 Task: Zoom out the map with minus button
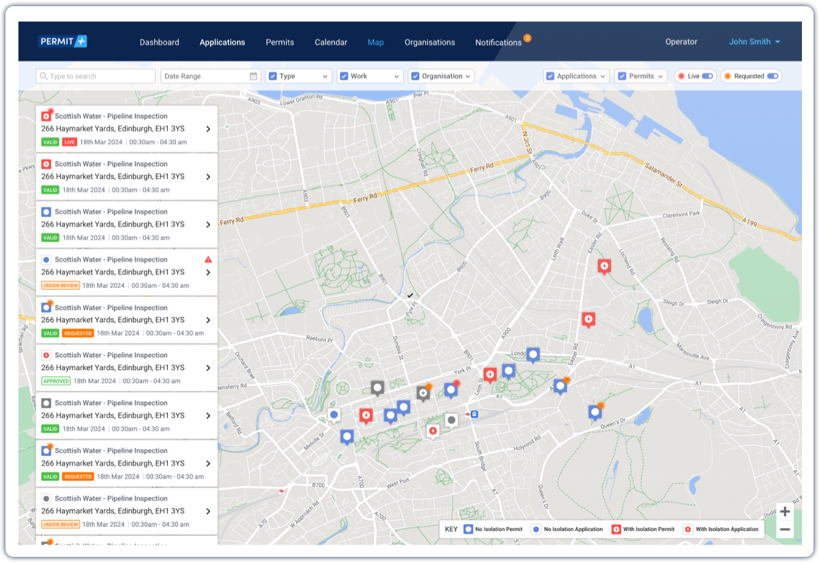(x=785, y=530)
